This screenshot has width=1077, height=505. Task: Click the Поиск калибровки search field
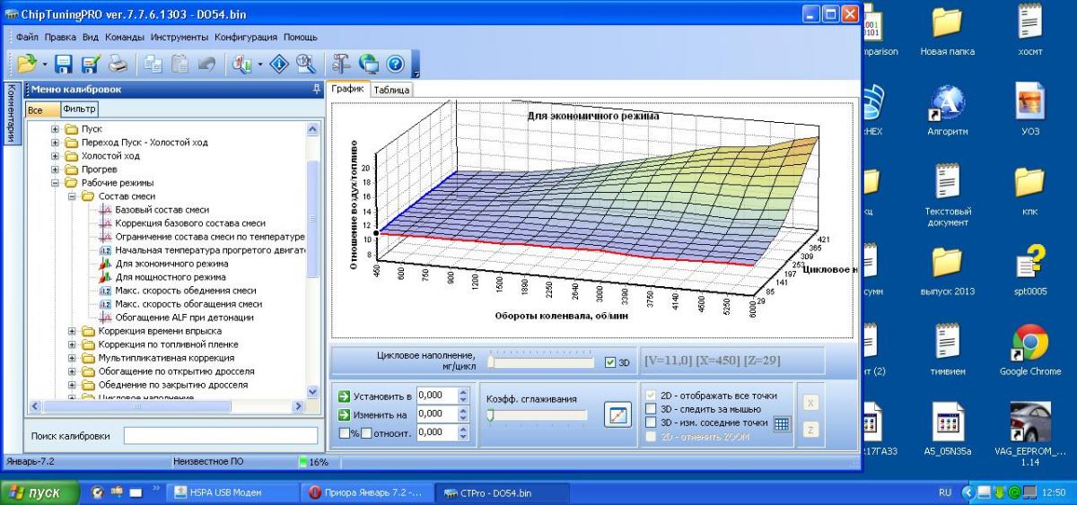[x=221, y=436]
